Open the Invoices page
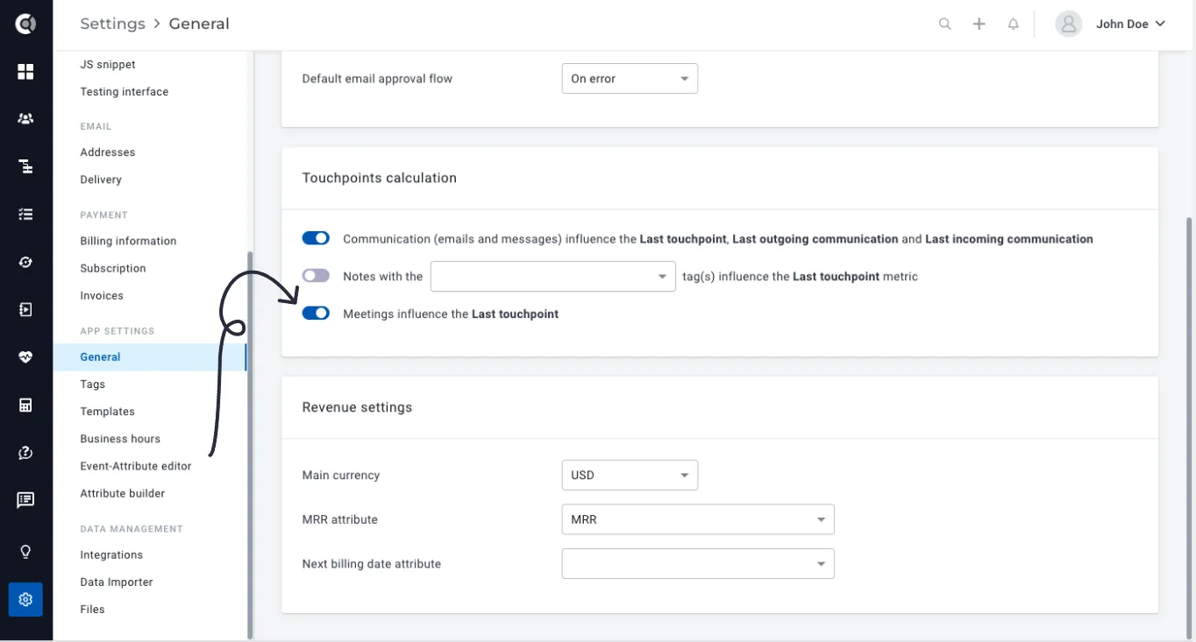The image size is (1196, 642). (102, 296)
